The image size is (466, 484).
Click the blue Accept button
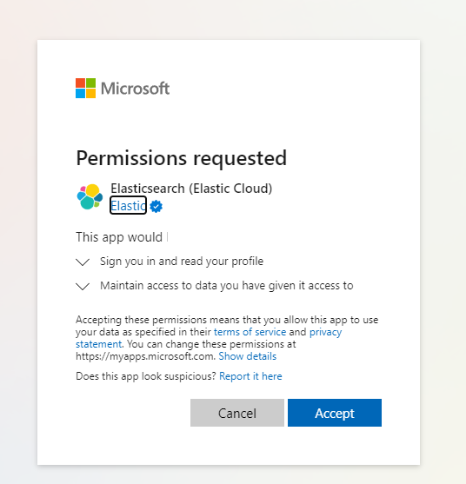pyautogui.click(x=335, y=413)
